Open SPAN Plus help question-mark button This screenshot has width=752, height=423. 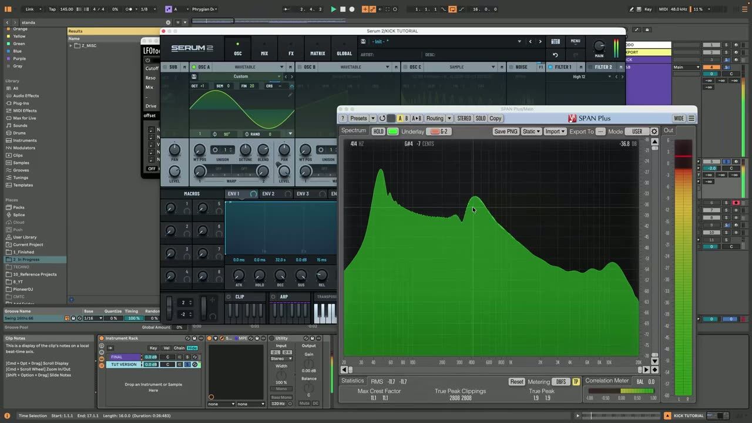343,118
